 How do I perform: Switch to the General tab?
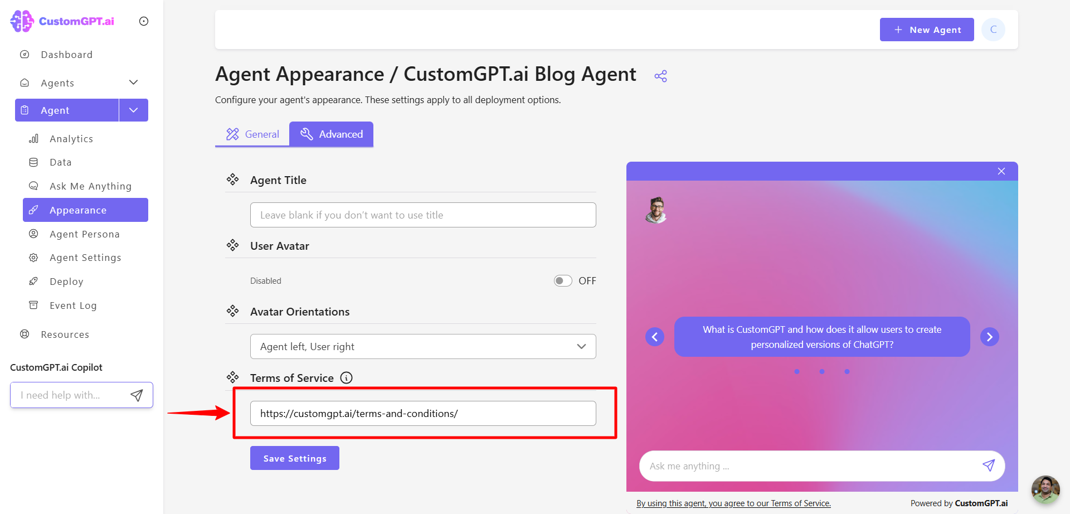pos(252,134)
